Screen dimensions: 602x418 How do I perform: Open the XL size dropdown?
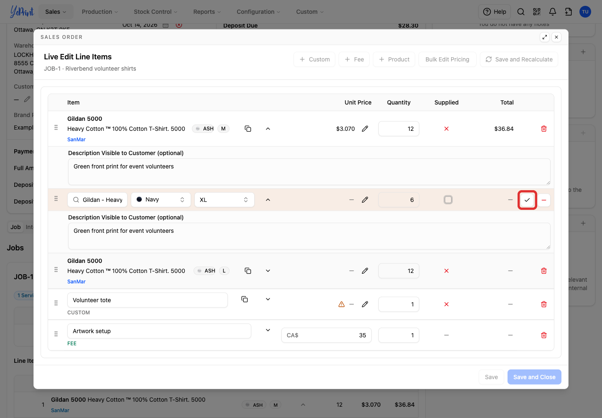pyautogui.click(x=224, y=200)
